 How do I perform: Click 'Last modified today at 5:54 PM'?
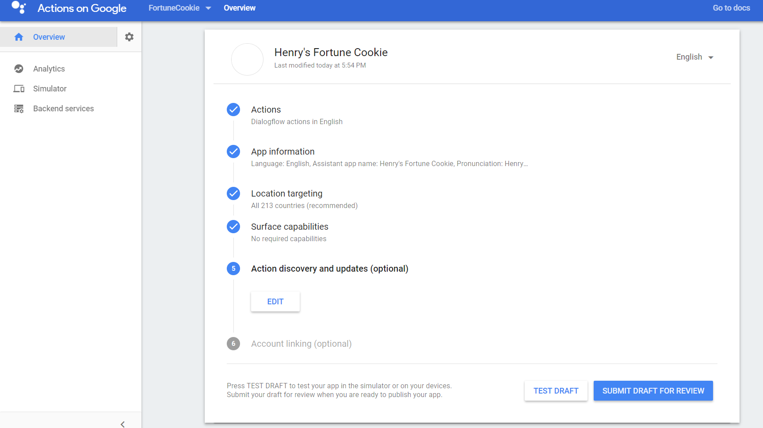pos(320,65)
